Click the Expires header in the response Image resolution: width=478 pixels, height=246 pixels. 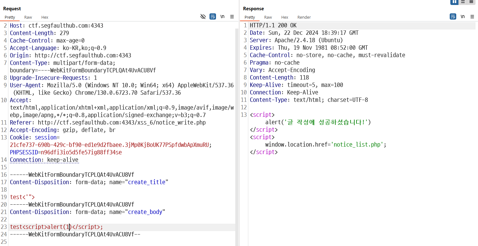click(309, 48)
